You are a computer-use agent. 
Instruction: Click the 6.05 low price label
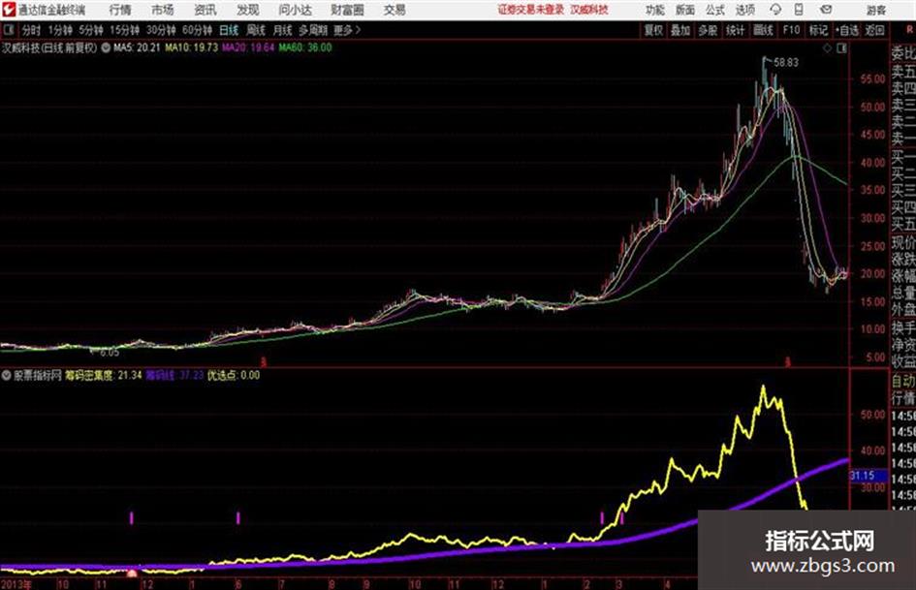[x=110, y=353]
